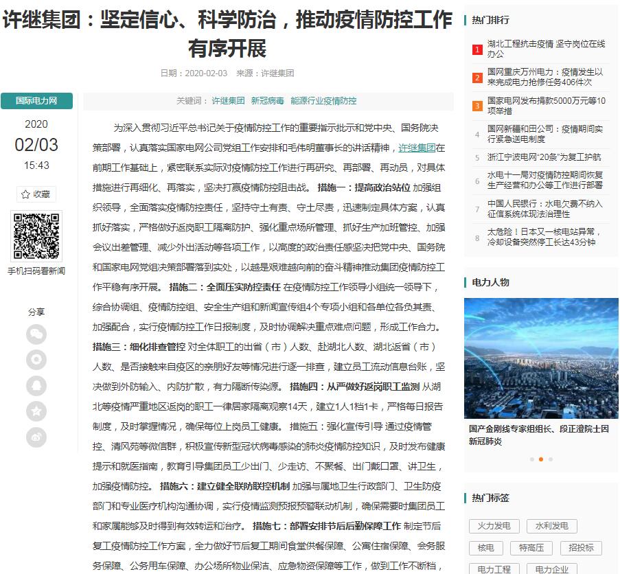The width and height of the screenshot is (620, 574).
Task: Click the large 02/03 date in the sidebar
Action: pyautogui.click(x=36, y=145)
